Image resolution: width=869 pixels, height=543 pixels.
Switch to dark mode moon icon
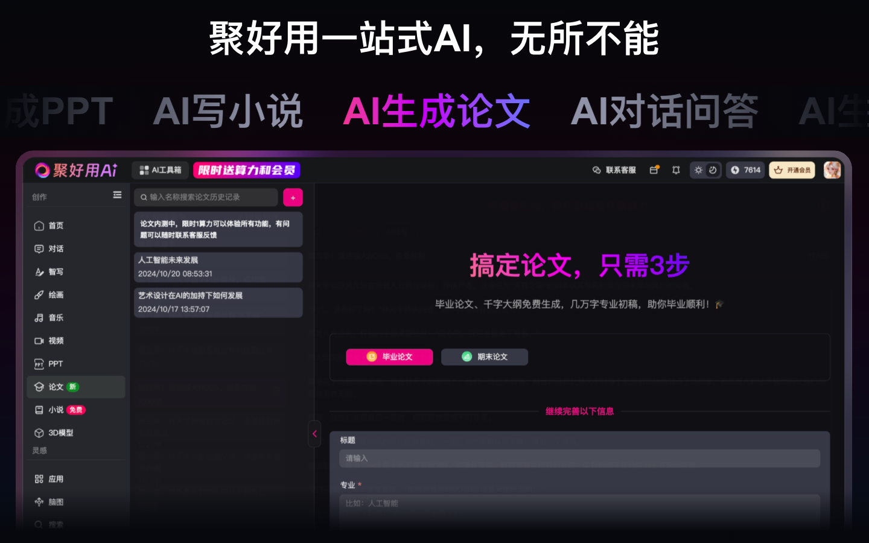713,170
